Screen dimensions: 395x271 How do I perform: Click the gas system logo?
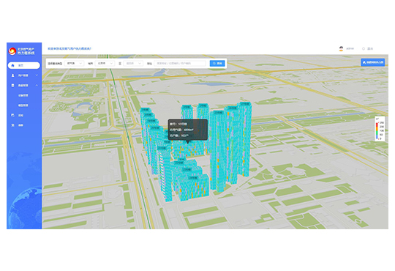tap(12, 51)
